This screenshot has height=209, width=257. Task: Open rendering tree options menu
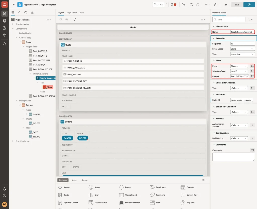49,20
